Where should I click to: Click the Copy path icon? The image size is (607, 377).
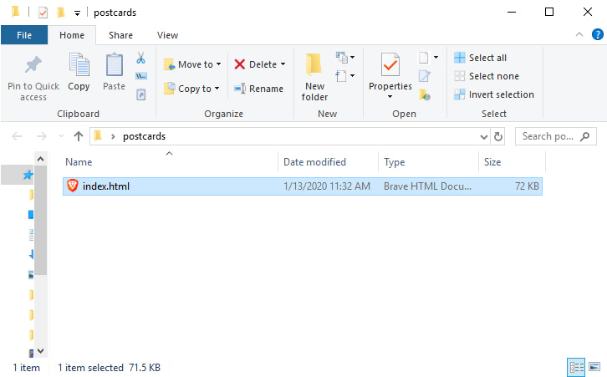click(x=141, y=76)
